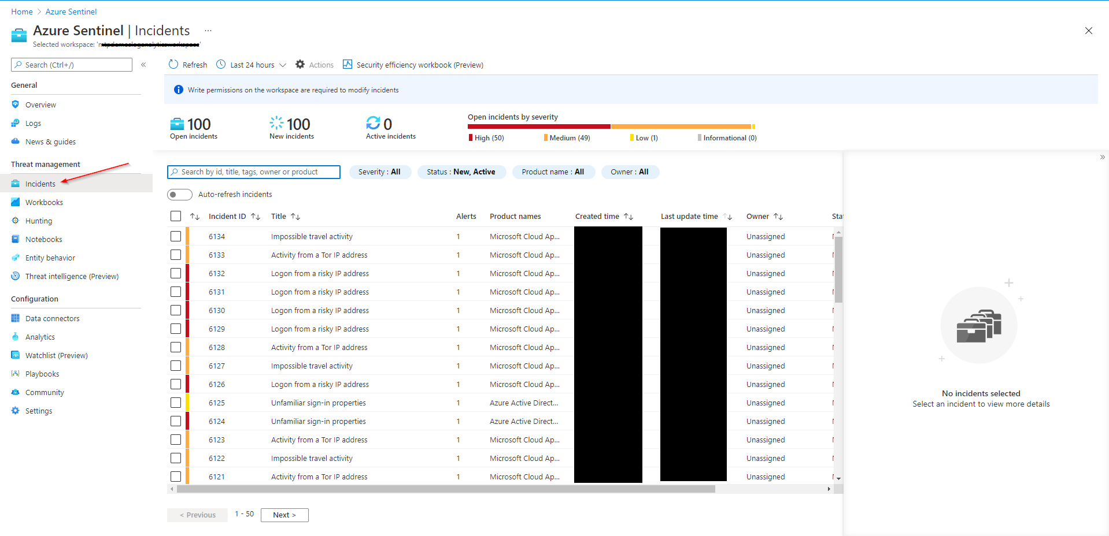This screenshot has width=1109, height=536.
Task: Click the horizontal table scrollbar
Action: click(446, 489)
